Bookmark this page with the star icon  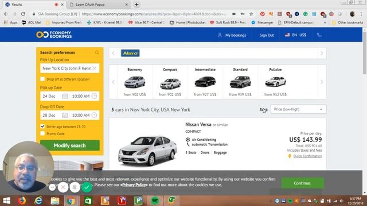(251, 14)
